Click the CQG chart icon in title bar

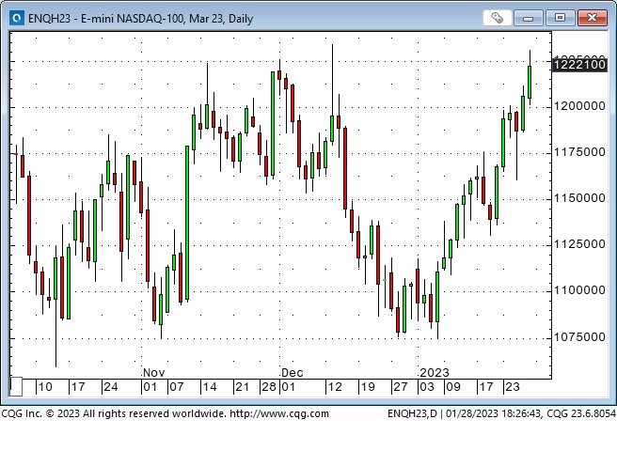[x=17, y=19]
